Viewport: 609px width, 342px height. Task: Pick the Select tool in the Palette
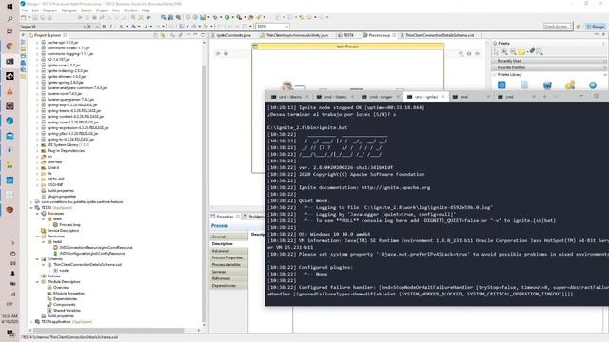coord(496,52)
